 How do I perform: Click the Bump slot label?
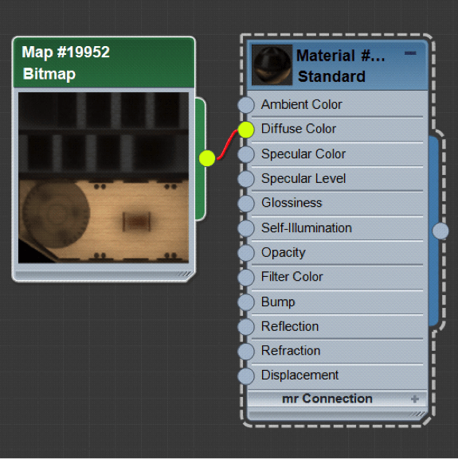[x=278, y=302]
